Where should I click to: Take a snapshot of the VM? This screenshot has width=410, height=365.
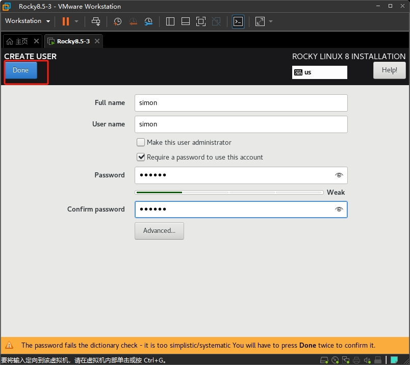pyautogui.click(x=117, y=21)
